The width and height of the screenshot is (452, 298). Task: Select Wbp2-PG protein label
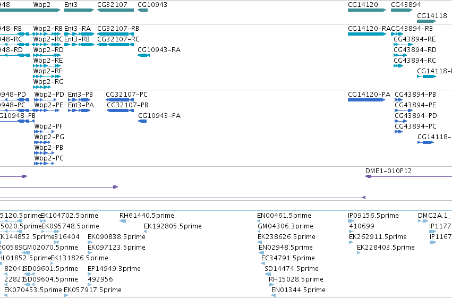pyautogui.click(x=49, y=137)
